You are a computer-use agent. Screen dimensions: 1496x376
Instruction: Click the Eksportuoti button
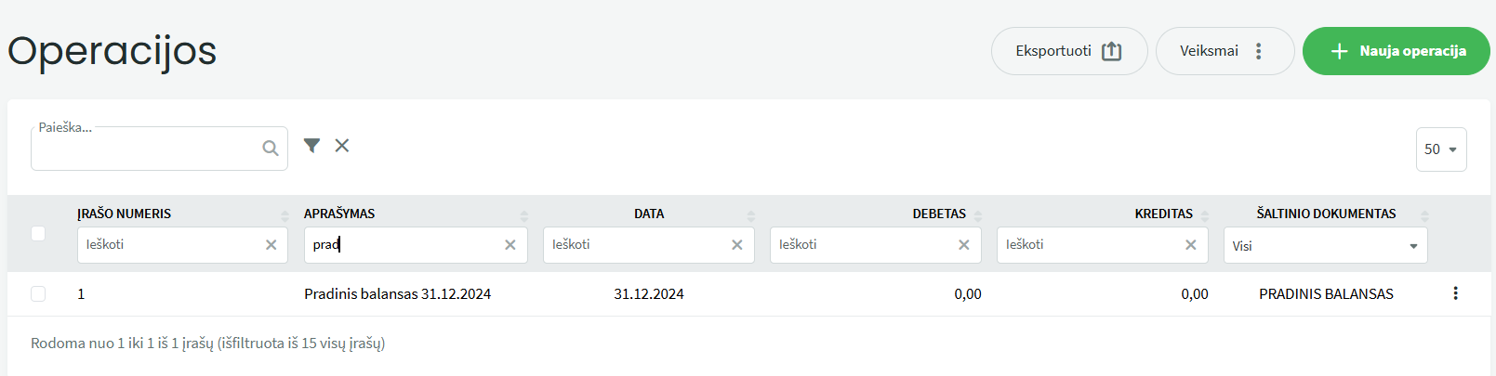click(1069, 51)
